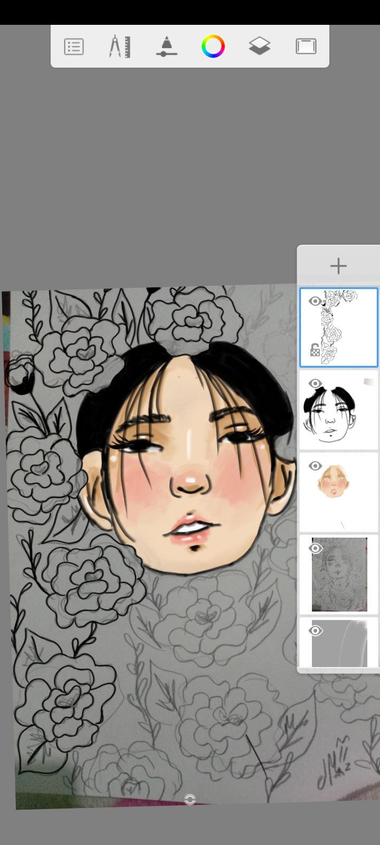
Task: Tap the circular puck at canvas bottom
Action: click(x=190, y=800)
